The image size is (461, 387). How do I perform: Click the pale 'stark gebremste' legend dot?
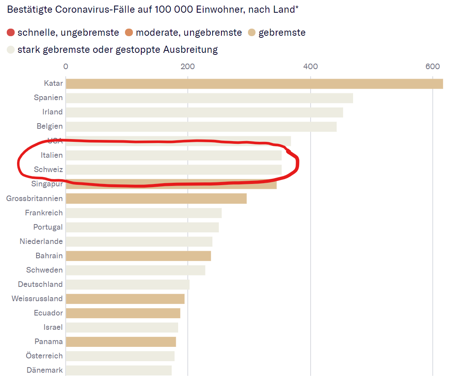(x=11, y=50)
